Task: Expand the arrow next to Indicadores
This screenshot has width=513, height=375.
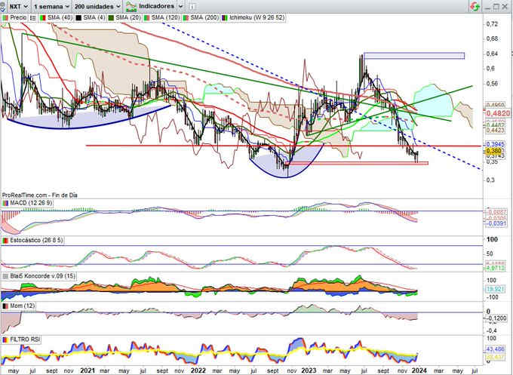Action: pos(180,6)
